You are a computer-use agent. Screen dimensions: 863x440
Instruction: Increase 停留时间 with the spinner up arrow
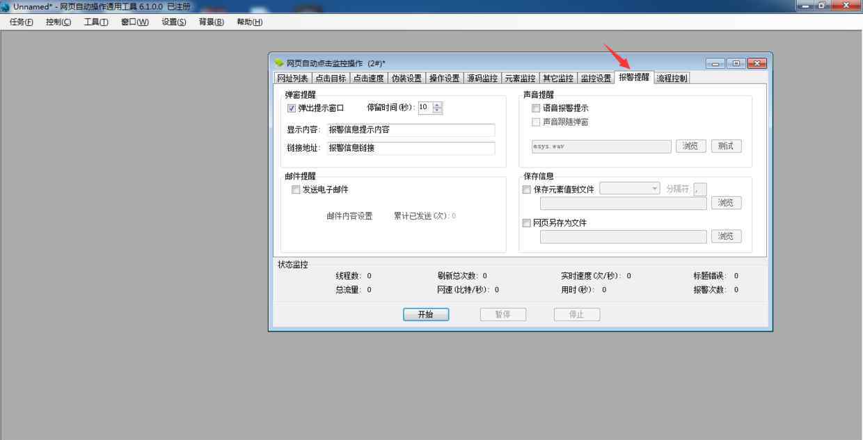coord(437,105)
